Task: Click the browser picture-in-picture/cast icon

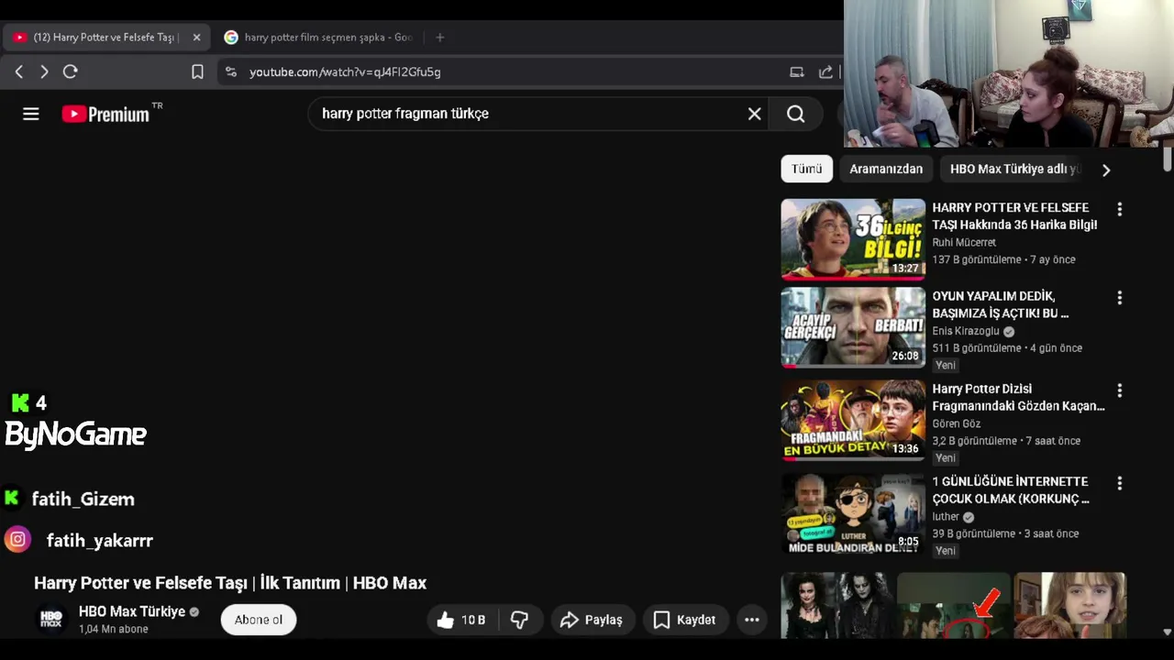Action: (797, 71)
